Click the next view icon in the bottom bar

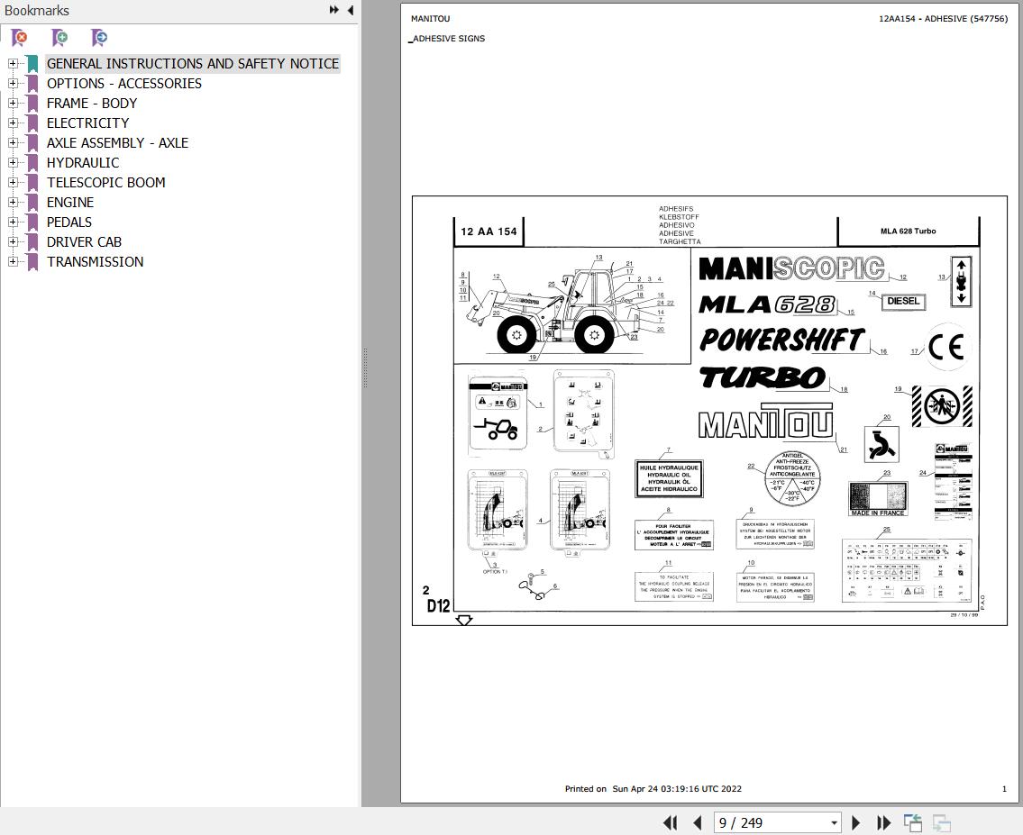click(942, 822)
